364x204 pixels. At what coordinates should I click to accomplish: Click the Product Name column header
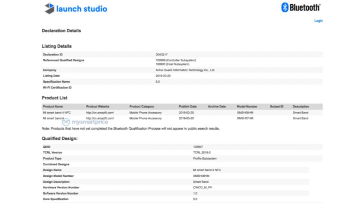coord(53,107)
